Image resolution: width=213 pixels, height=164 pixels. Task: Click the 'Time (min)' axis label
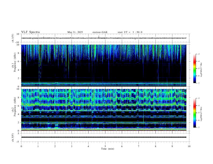(x=108, y=149)
